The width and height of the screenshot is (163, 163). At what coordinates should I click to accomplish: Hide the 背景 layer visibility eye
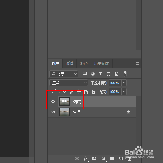pyautogui.click(x=53, y=112)
